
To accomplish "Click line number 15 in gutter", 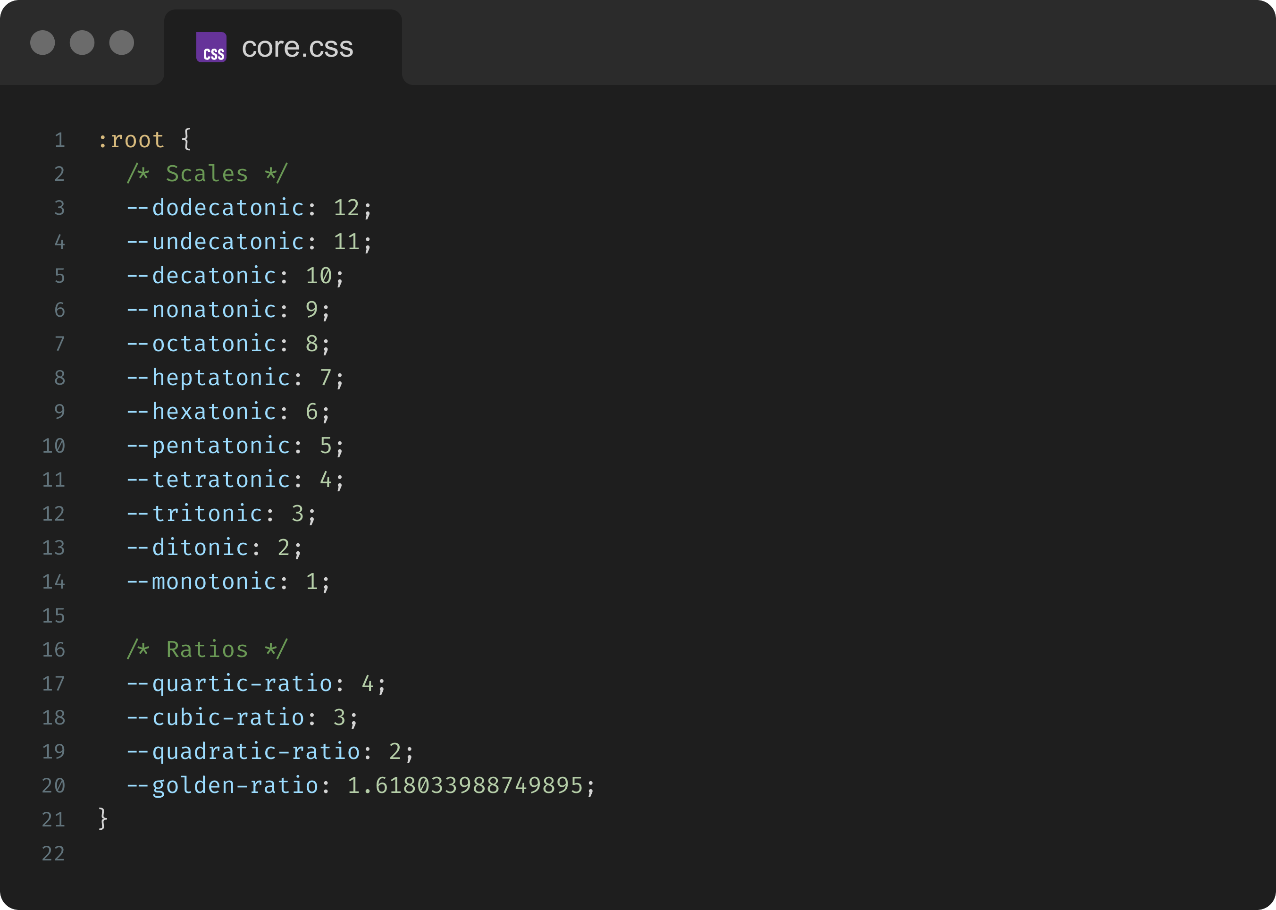I will pos(54,616).
